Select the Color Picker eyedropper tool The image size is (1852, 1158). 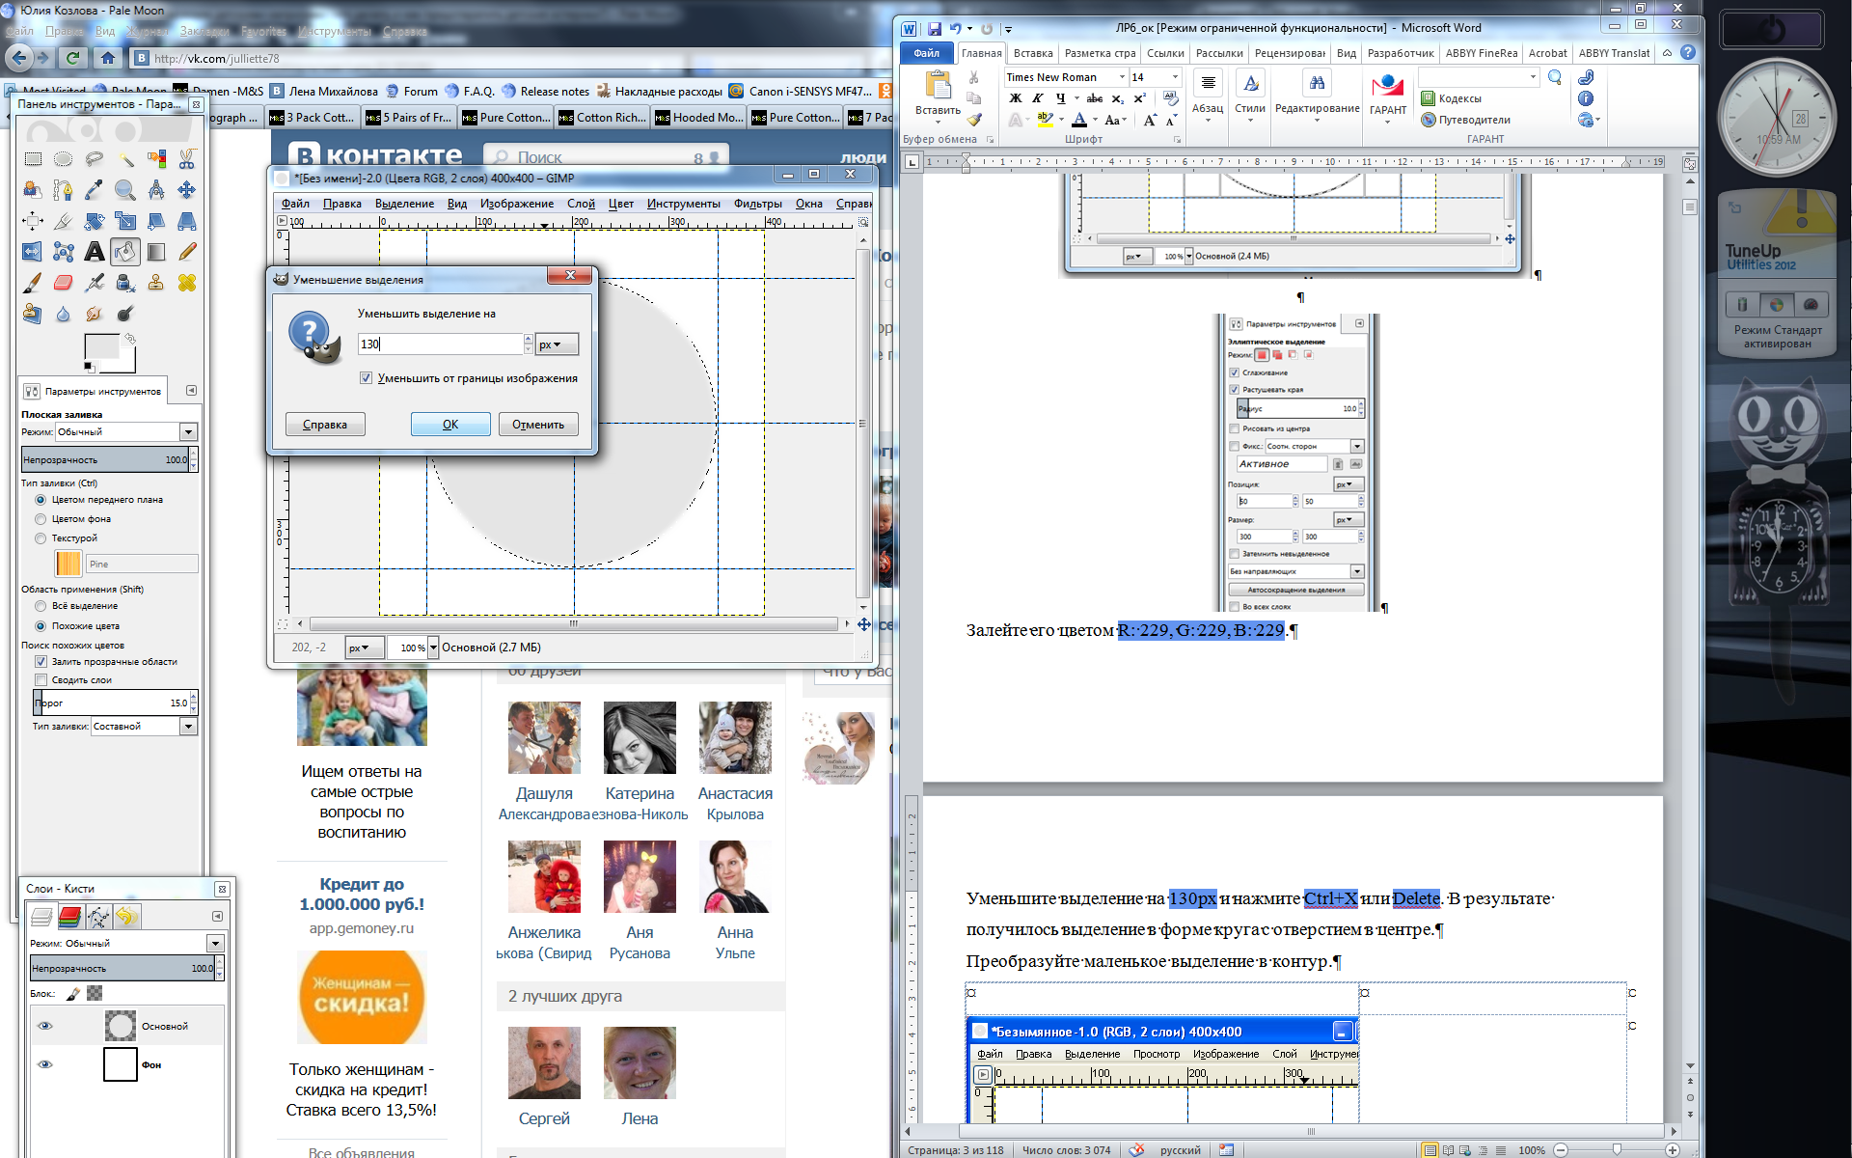tap(95, 190)
